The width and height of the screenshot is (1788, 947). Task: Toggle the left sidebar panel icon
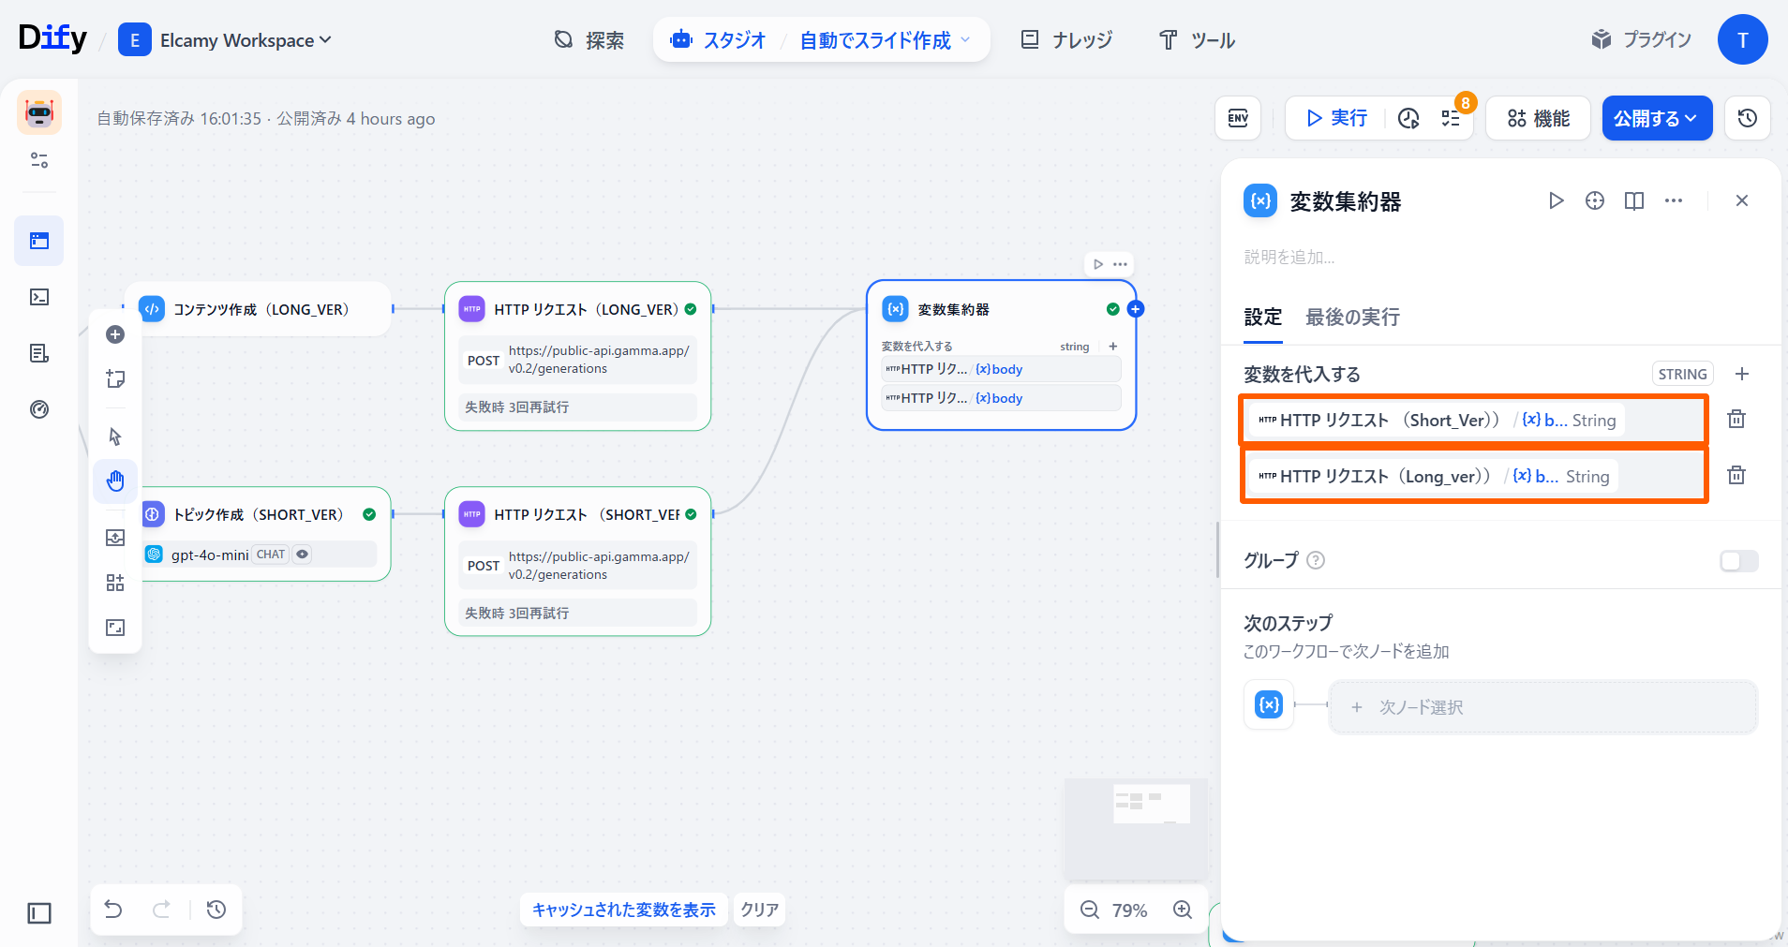tap(39, 913)
